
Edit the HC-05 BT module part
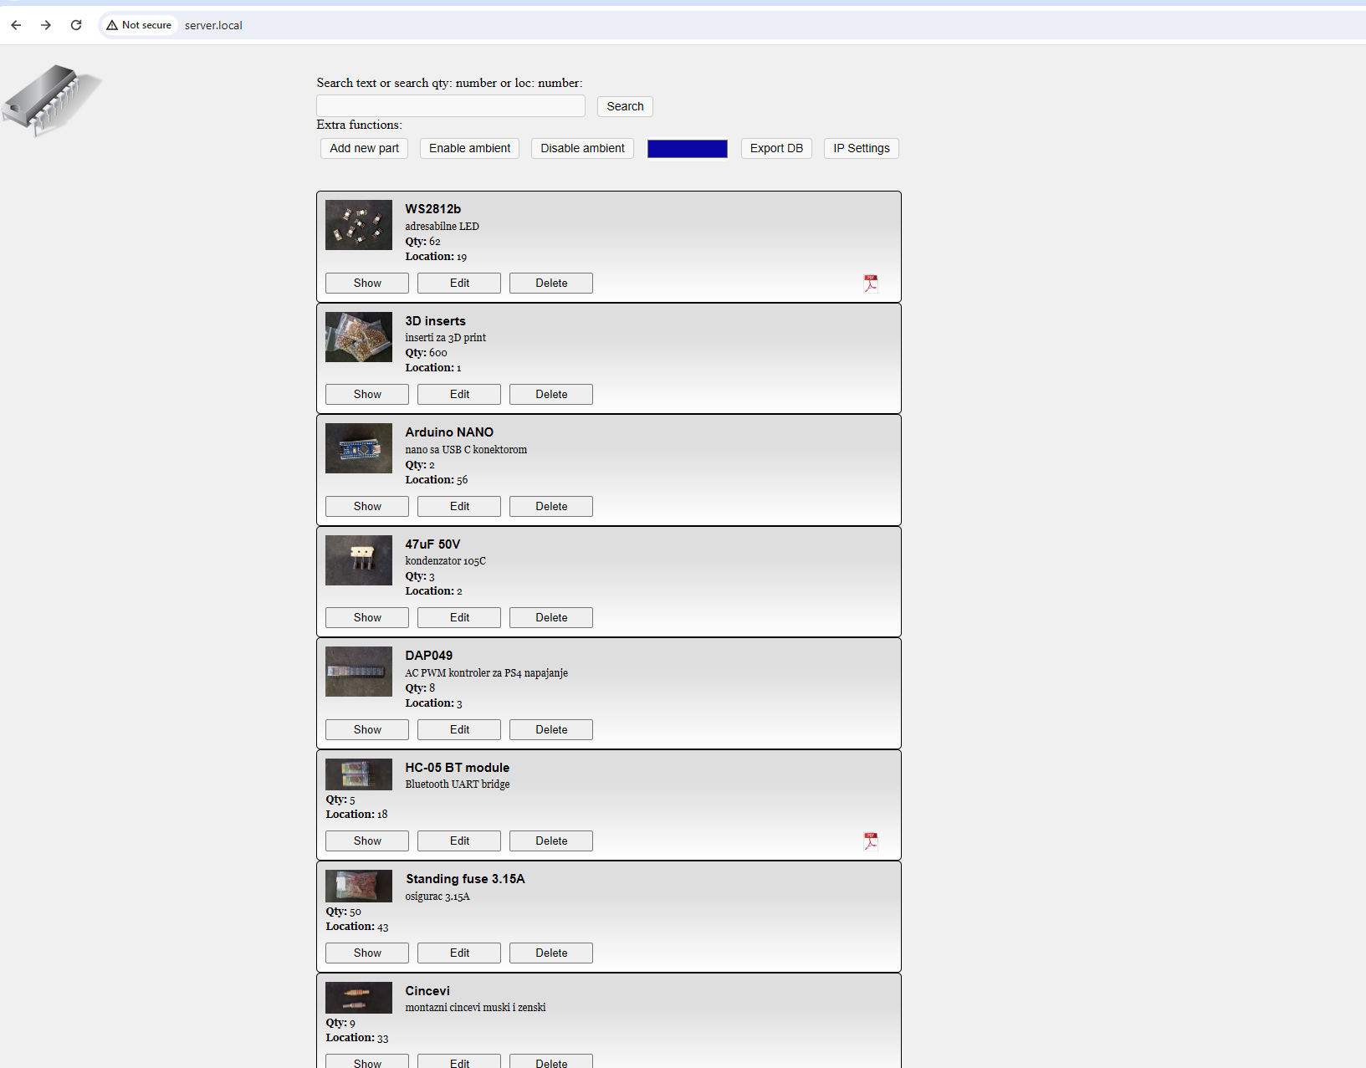coord(459,841)
